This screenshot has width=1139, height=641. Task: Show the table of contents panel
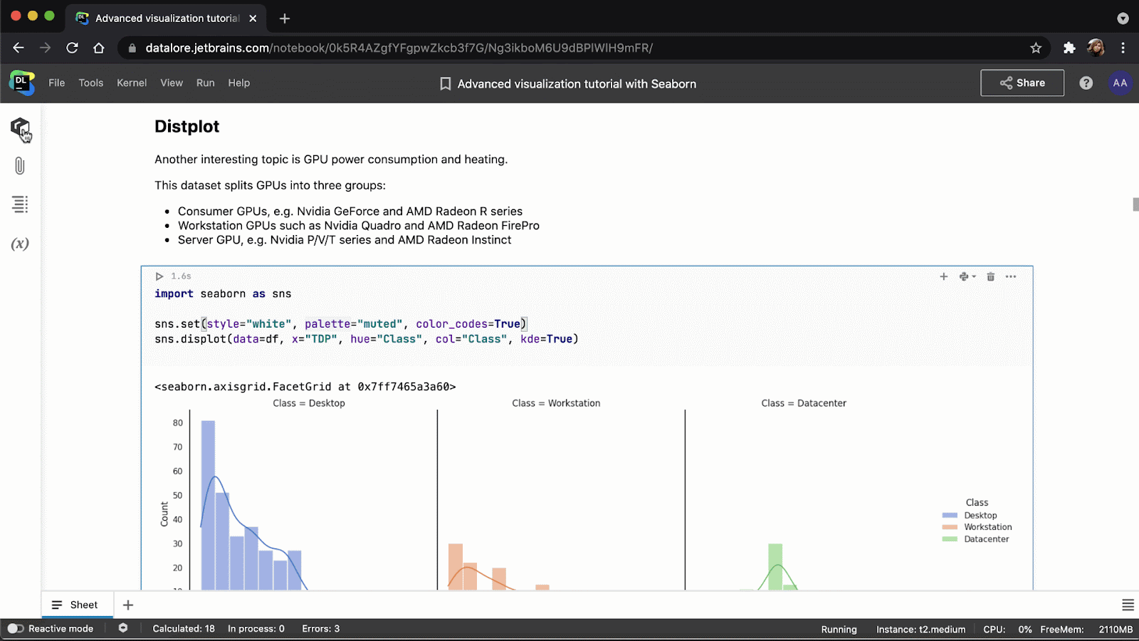click(x=20, y=204)
